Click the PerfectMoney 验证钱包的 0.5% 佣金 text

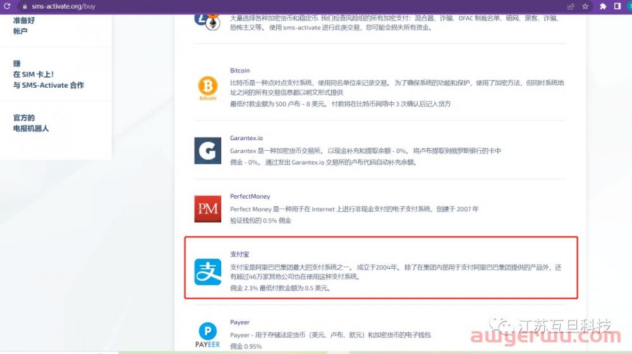tap(260, 220)
